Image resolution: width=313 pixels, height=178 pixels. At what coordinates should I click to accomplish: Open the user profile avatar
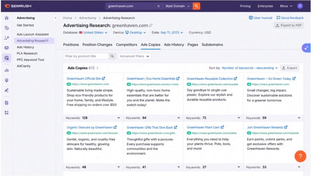(300, 6)
